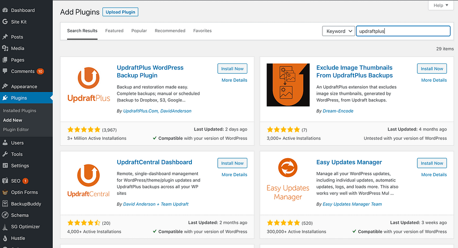Click the Appearance paintbrush icon
Viewport: 458px width, 248px height.
5,86
